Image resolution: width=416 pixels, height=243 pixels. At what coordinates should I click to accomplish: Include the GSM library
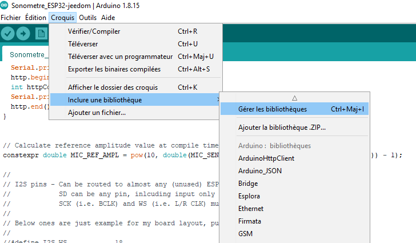pyautogui.click(x=294, y=234)
